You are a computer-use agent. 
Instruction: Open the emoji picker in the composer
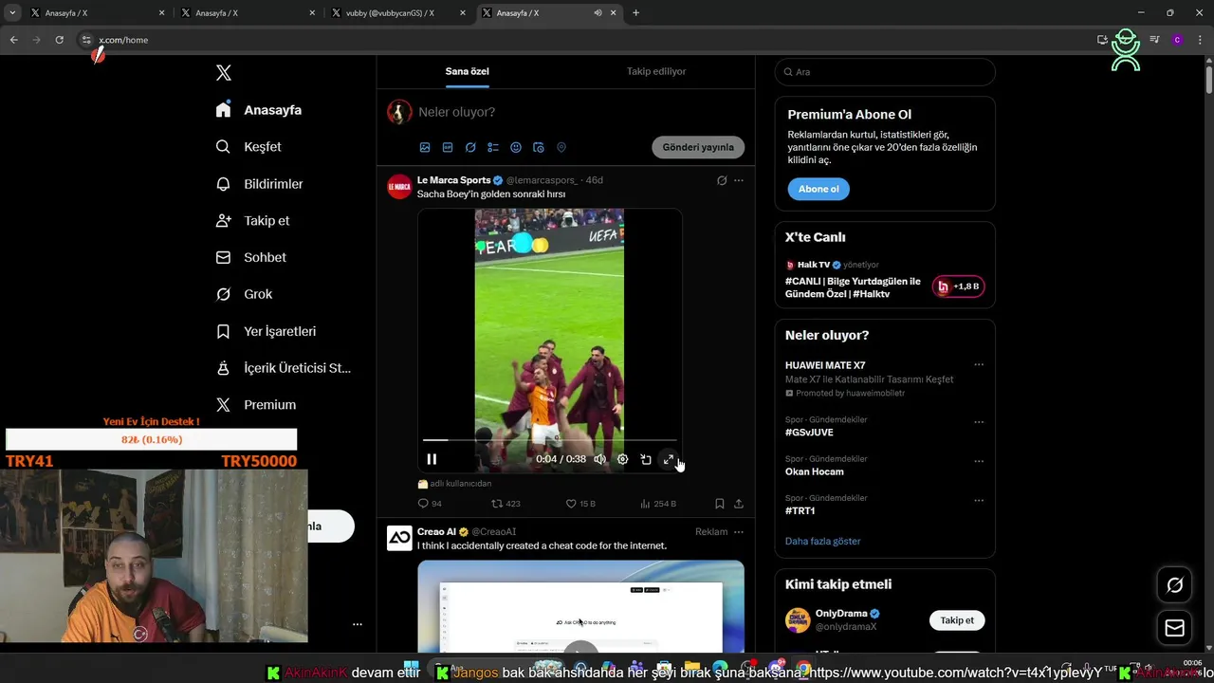(516, 148)
